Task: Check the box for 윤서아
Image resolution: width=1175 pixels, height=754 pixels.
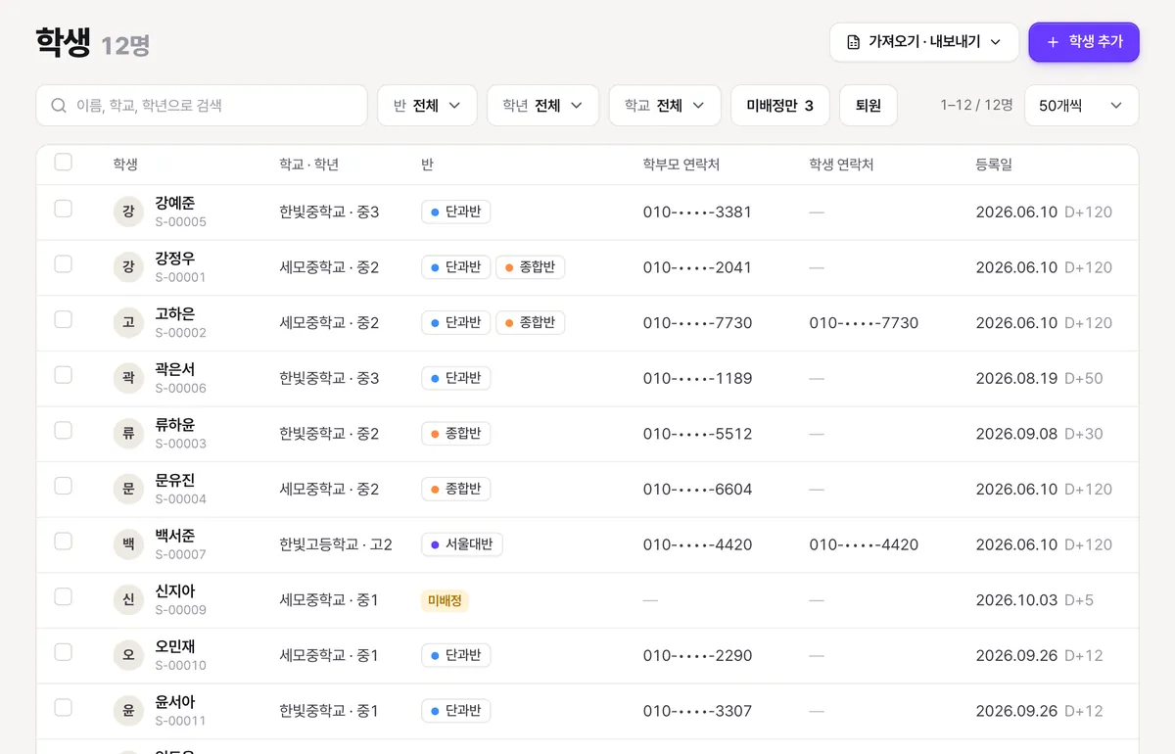Action: tap(63, 707)
